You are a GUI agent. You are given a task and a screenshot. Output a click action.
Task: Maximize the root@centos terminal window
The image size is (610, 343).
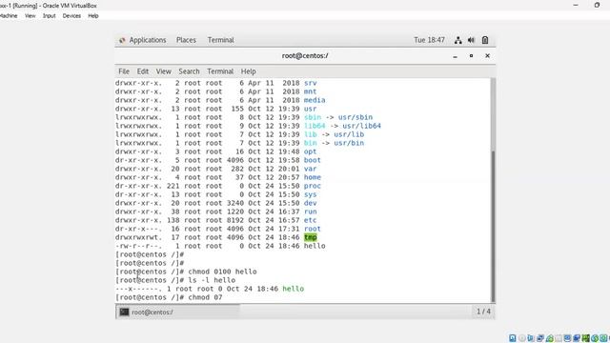(x=471, y=56)
